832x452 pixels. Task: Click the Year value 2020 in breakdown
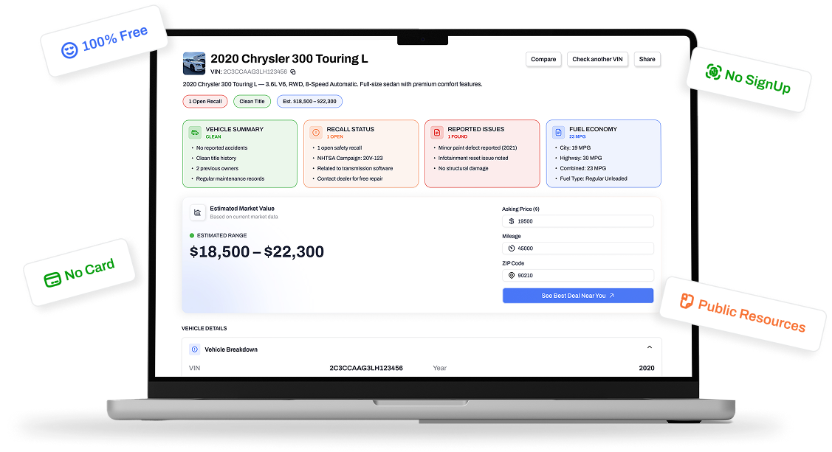646,368
